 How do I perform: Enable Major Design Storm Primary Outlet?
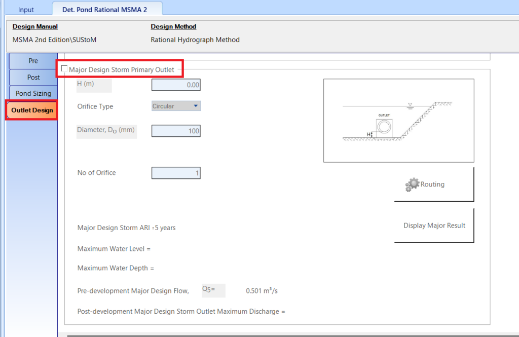tap(64, 68)
